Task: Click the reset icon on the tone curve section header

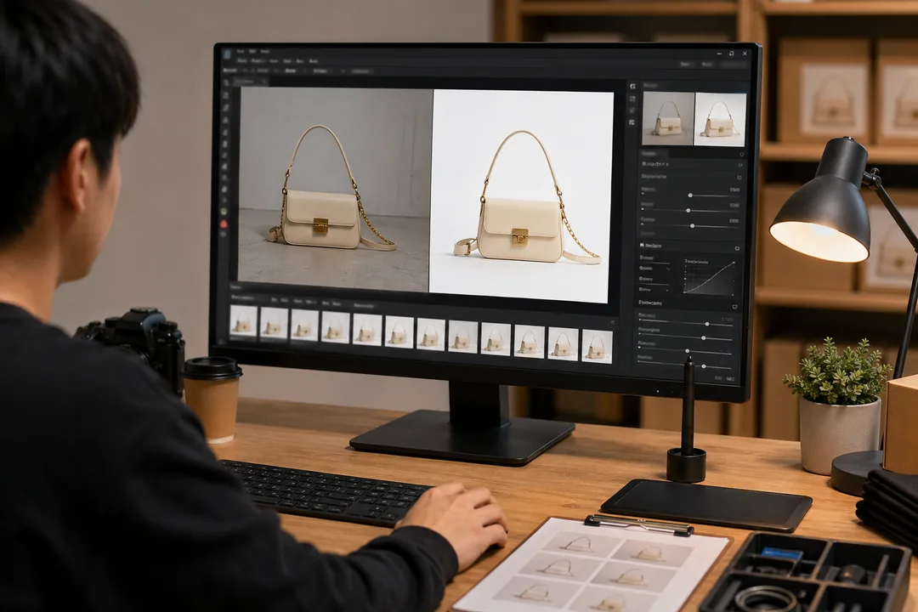Action: [x=737, y=248]
